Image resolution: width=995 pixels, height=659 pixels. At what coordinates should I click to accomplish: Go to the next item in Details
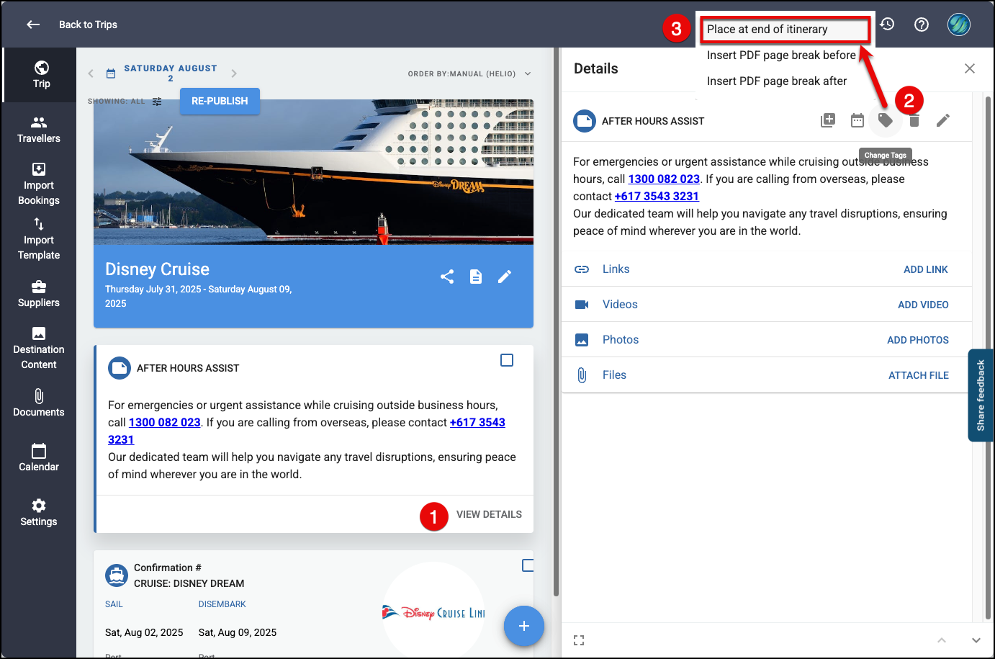(976, 640)
